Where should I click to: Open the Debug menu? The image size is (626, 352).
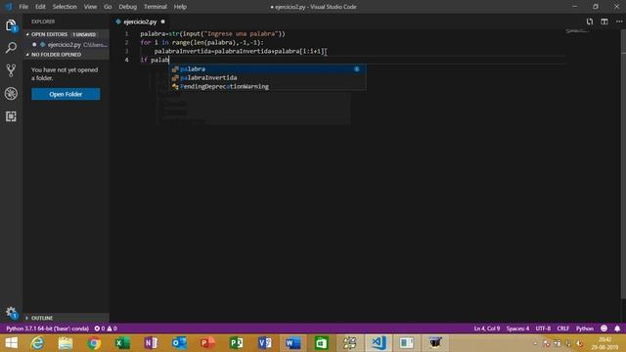128,7
